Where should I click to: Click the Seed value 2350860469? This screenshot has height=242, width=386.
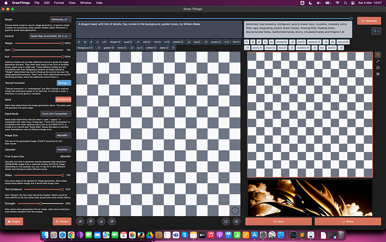point(63,99)
